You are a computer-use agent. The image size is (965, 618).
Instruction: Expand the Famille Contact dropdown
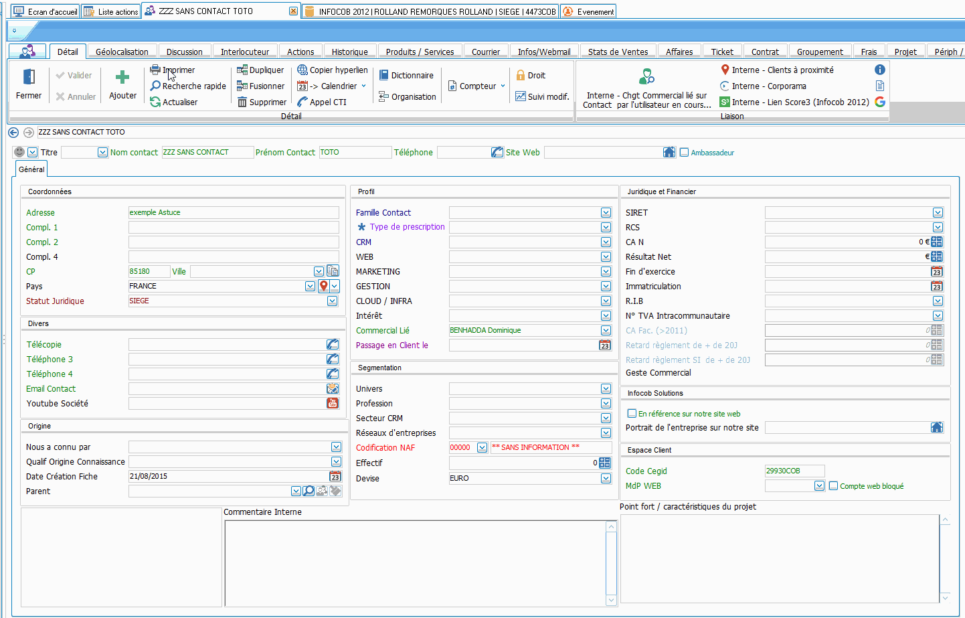[606, 213]
